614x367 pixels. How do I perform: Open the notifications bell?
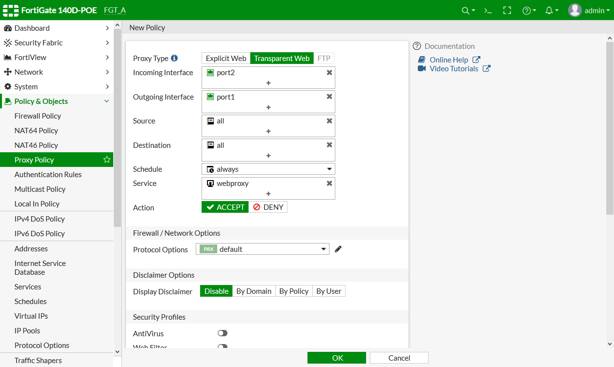tap(551, 10)
